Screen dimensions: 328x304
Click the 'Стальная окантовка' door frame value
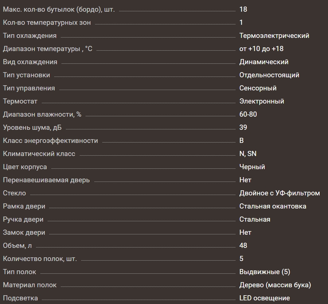click(273, 206)
